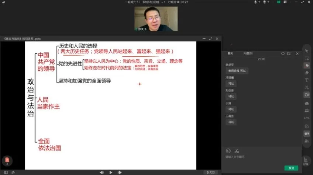This screenshot has height=175, width=313.
Task: Click the slide page counter 5/23
Action: pos(210,172)
